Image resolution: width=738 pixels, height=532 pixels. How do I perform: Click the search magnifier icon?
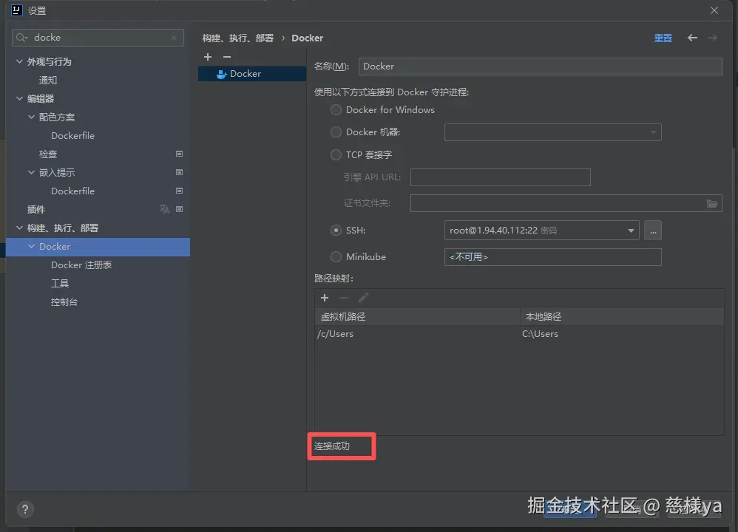[21, 38]
